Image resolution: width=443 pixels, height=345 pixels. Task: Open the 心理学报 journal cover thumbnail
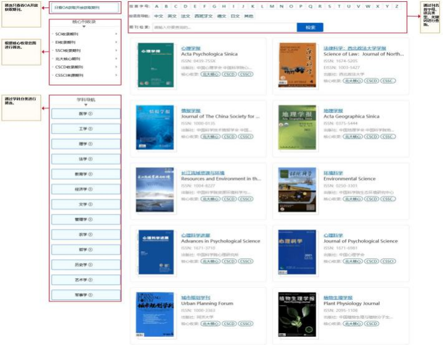click(x=155, y=66)
